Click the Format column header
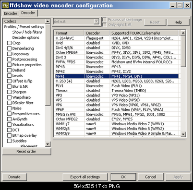The image size is (193, 190). [69, 33]
